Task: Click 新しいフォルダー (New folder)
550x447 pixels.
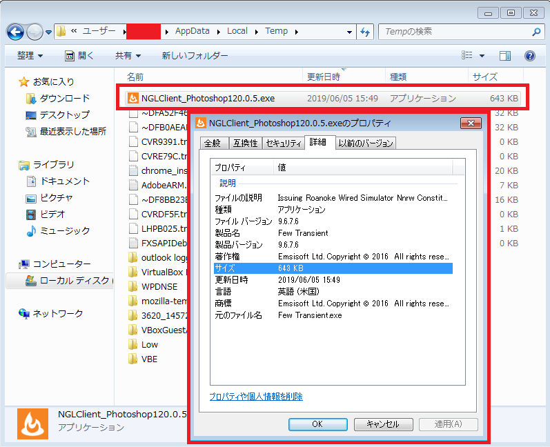Action: click(195, 55)
